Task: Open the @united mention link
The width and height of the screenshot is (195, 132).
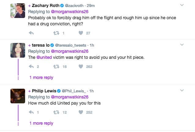Action: 44,57
